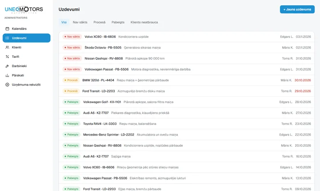Click the Uzņēmuma rekvizīti gear icon

8,85
